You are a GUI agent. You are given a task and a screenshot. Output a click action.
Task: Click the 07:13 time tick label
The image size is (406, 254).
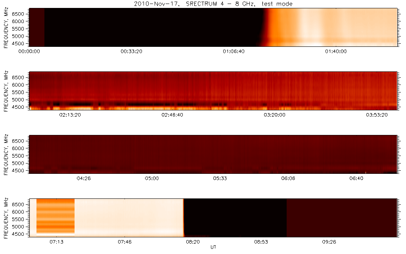click(x=56, y=242)
